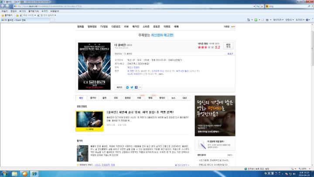The width and height of the screenshot is (314, 177).
Task: Open the Safety toolbar dropdown
Action: click(x=290, y=20)
